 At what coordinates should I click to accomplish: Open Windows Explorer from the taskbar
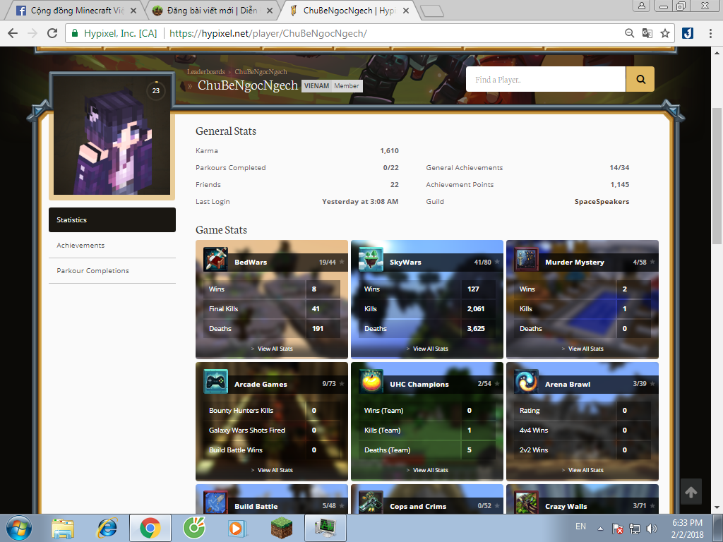(63, 528)
